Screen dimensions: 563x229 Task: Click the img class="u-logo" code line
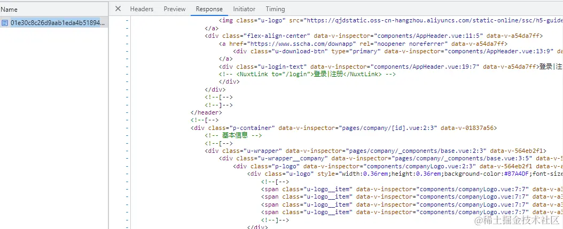(x=390, y=20)
